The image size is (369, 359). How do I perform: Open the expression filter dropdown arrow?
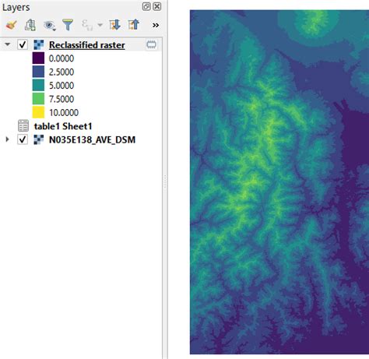click(x=100, y=25)
